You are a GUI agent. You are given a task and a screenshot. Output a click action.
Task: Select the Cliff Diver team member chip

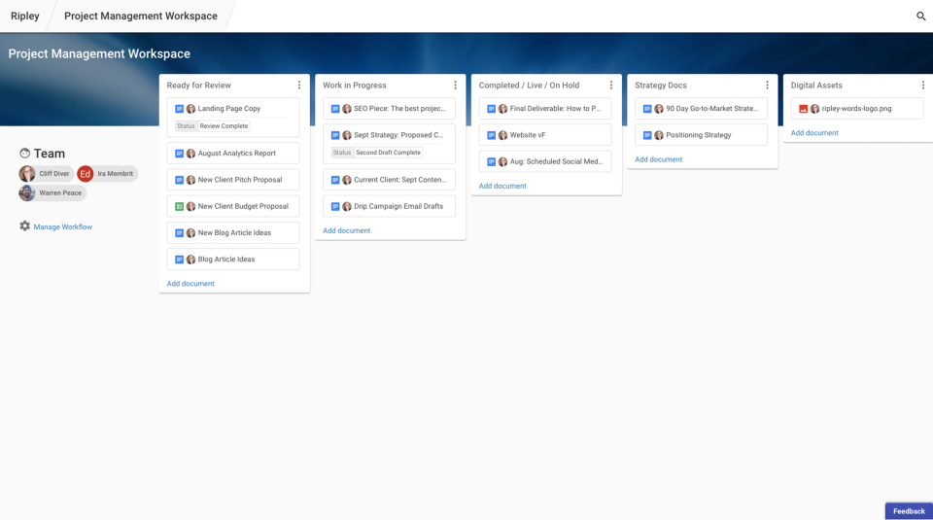(46, 174)
